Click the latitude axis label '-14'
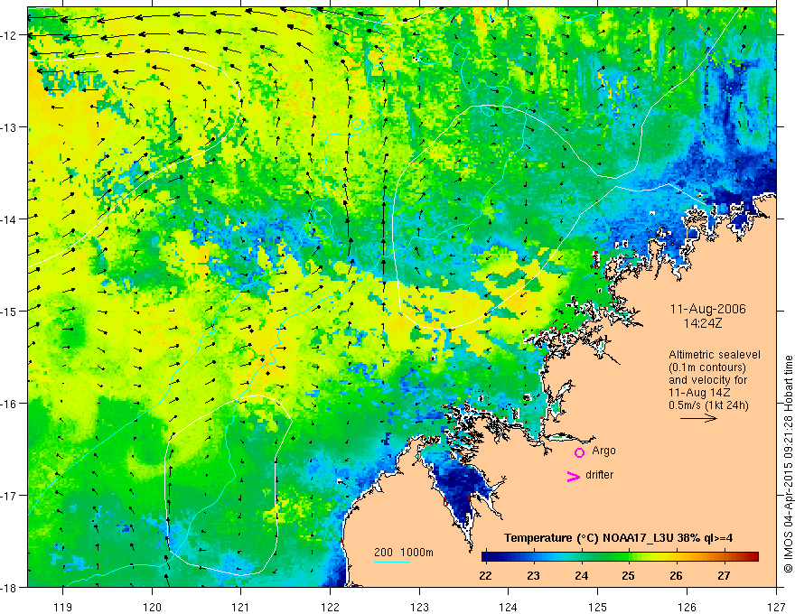The image size is (795, 614). 10,219
